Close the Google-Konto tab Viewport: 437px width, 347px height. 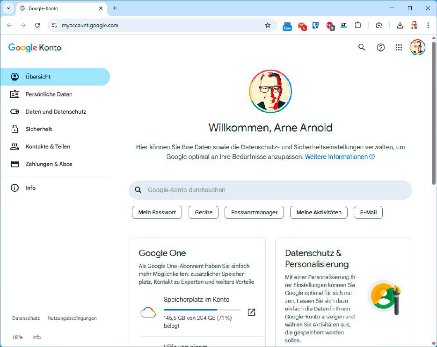click(101, 8)
